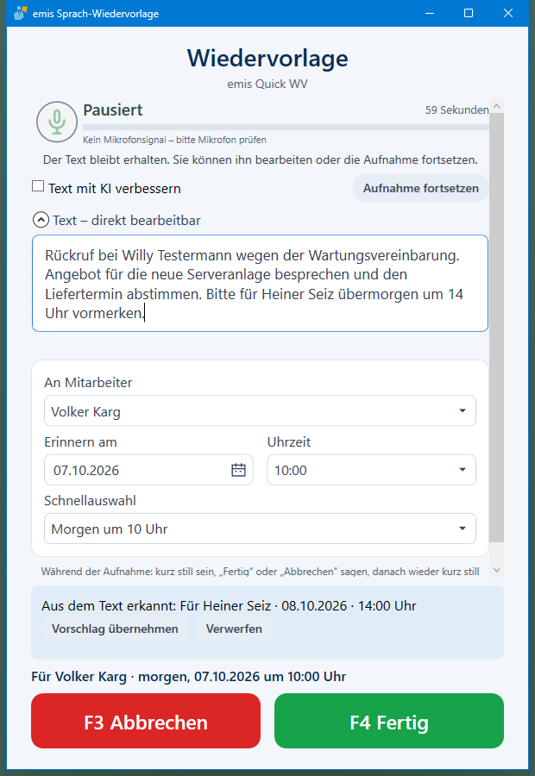This screenshot has height=776, width=535.
Task: Click the 'emis Quick WV' subtitle
Action: tap(267, 84)
